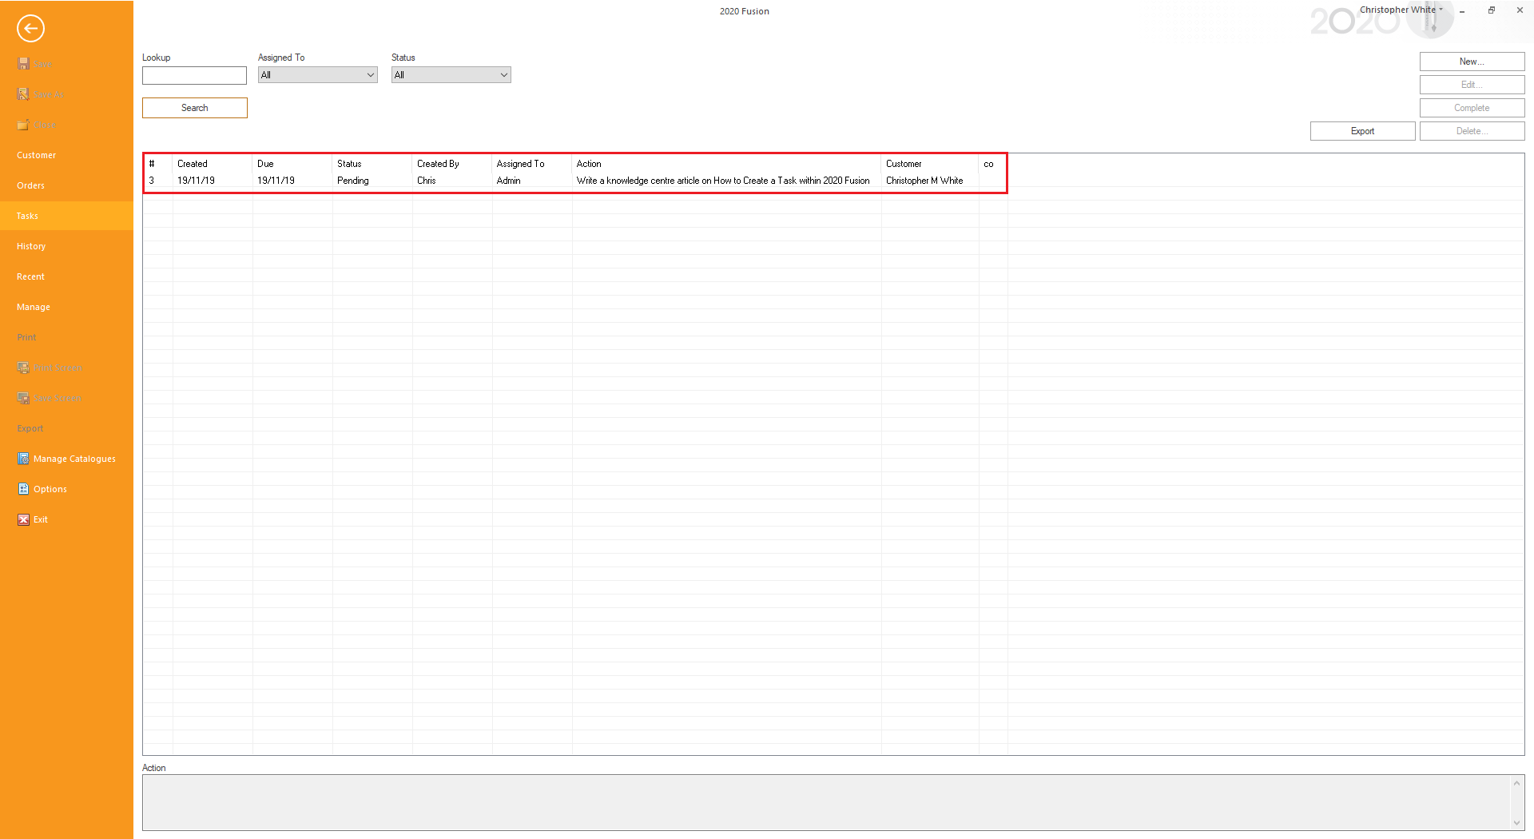Open the Status filter dropdown
Viewport: 1534px width, 839px height.
click(x=451, y=75)
